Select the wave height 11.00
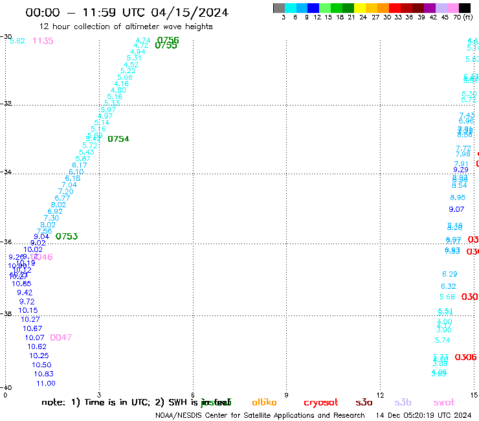479x421 pixels. pyautogui.click(x=46, y=383)
